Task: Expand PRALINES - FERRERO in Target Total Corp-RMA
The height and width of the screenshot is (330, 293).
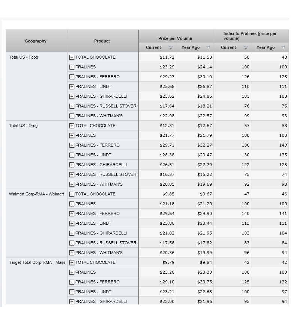Action: (x=72, y=282)
